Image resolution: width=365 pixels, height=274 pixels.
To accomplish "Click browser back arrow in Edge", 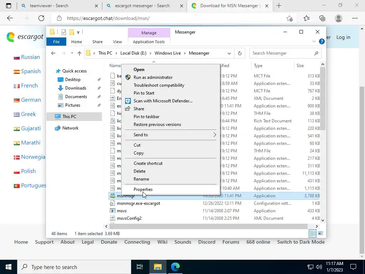I will point(10,18).
